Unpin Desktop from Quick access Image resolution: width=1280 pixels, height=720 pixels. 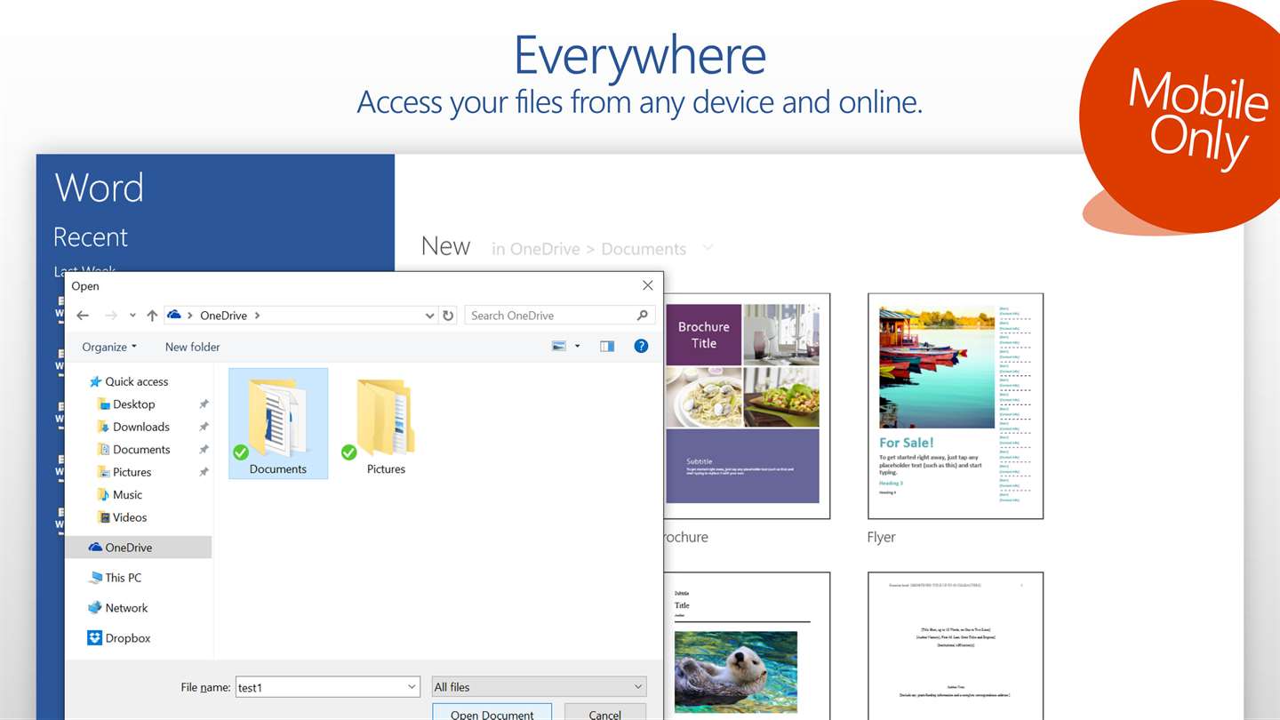tap(204, 404)
